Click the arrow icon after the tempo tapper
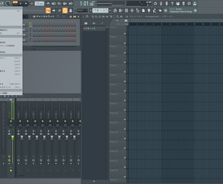 (160, 11)
